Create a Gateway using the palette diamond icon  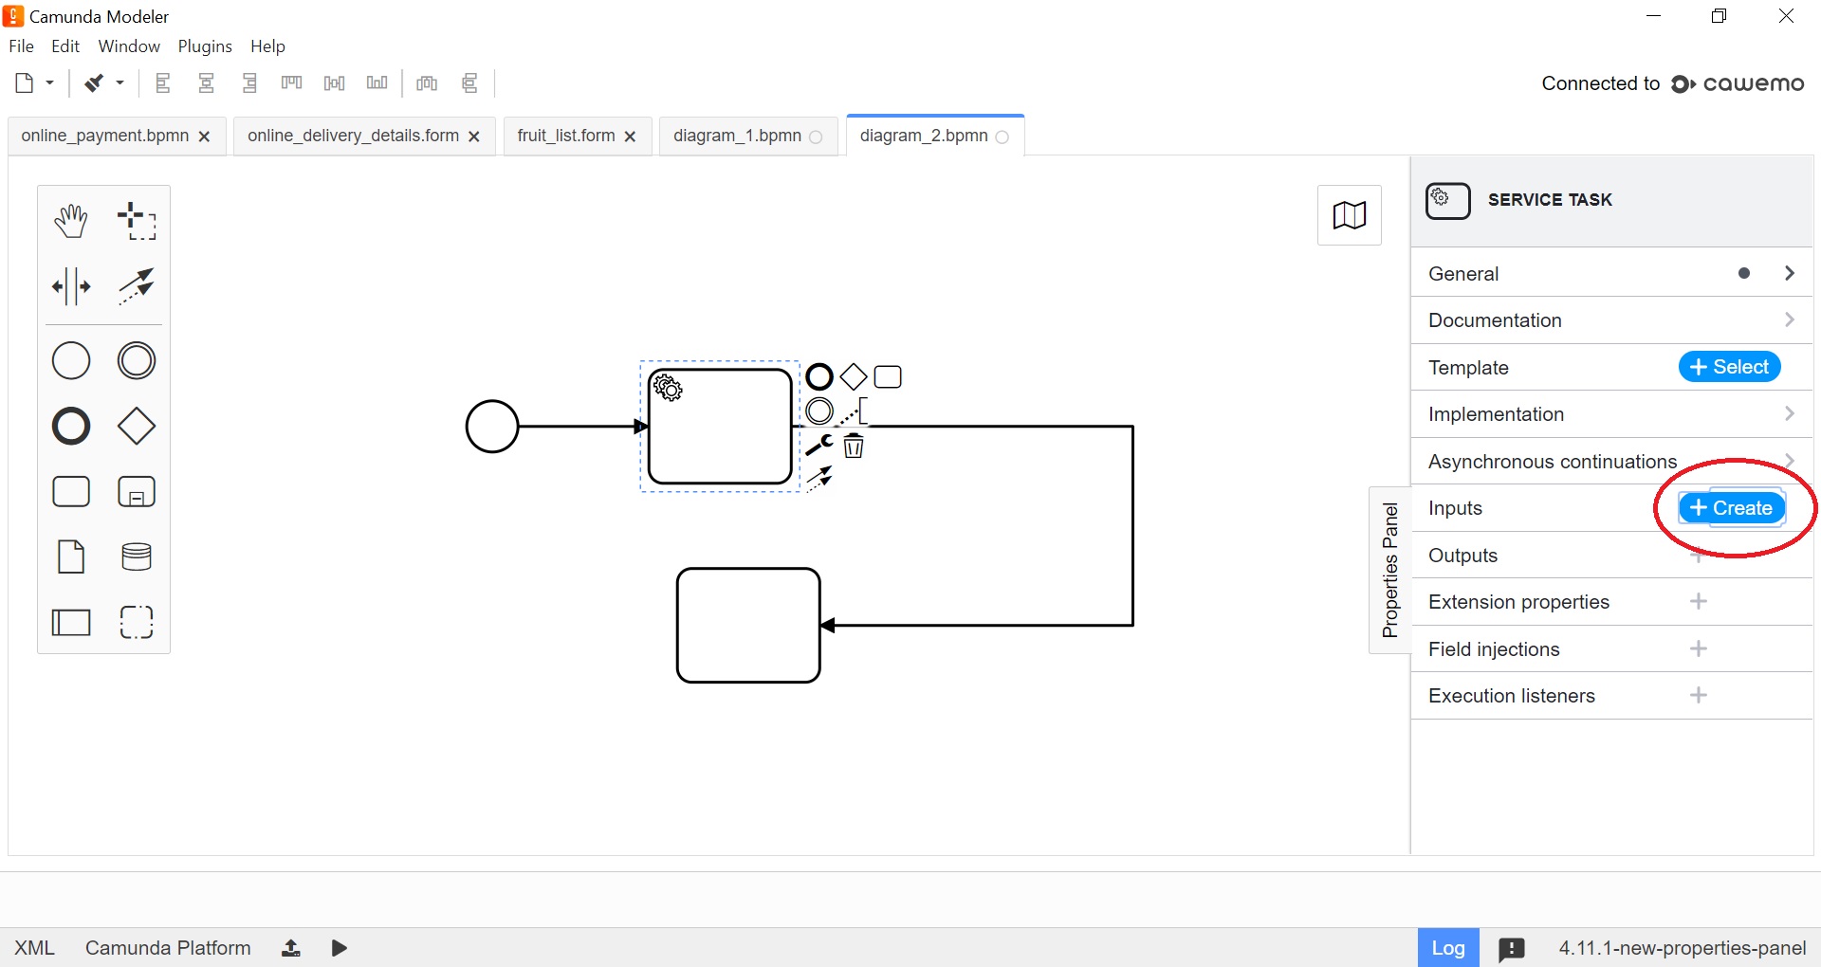136,427
